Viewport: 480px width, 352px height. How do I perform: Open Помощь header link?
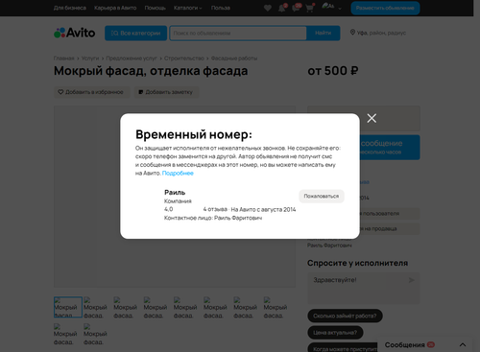[x=155, y=8]
